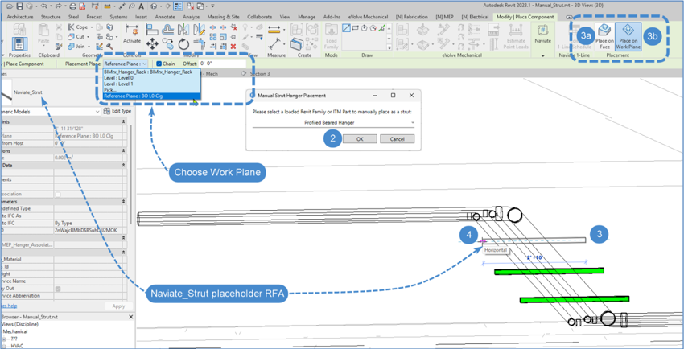The width and height of the screenshot is (684, 349).
Task: Toggle the Chain checkbox in options bar
Action: pyautogui.click(x=159, y=64)
